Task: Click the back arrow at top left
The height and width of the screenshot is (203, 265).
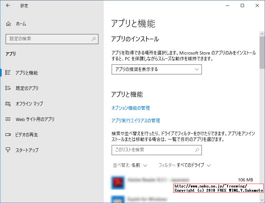Action: (7, 5)
